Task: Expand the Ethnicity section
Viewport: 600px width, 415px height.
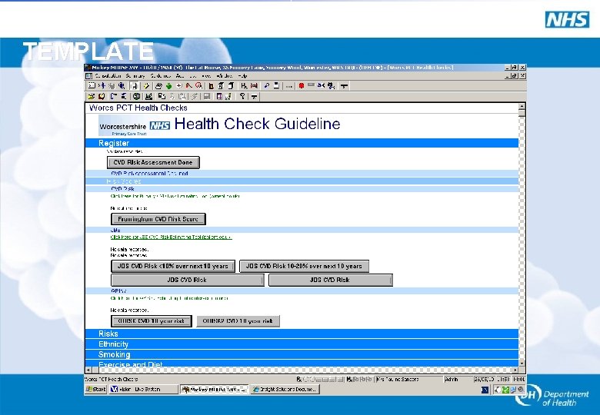Action: [x=302, y=344]
